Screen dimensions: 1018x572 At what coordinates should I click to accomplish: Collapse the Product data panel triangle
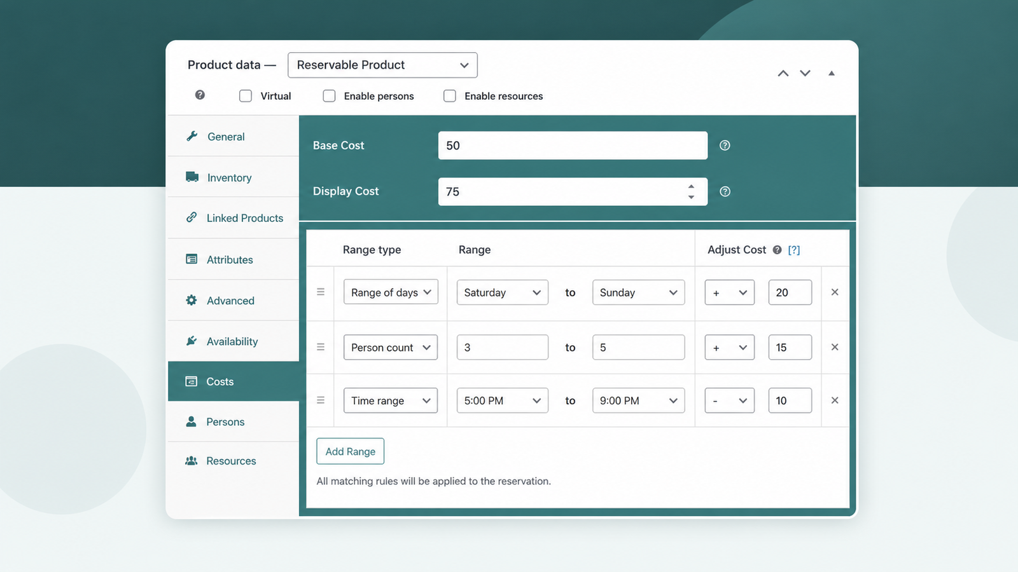tap(832, 73)
